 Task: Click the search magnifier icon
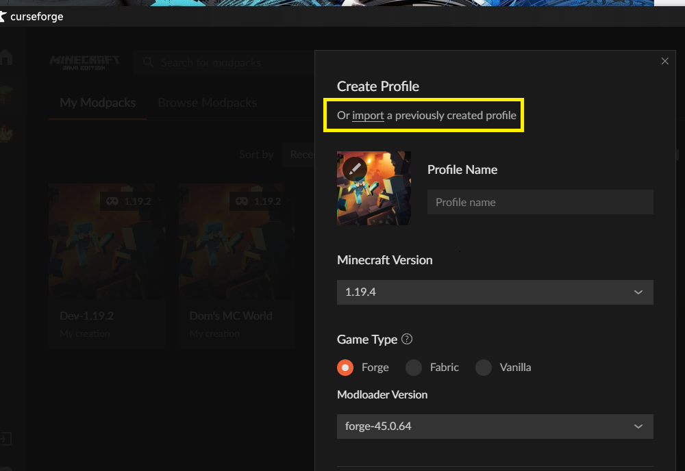click(x=149, y=62)
